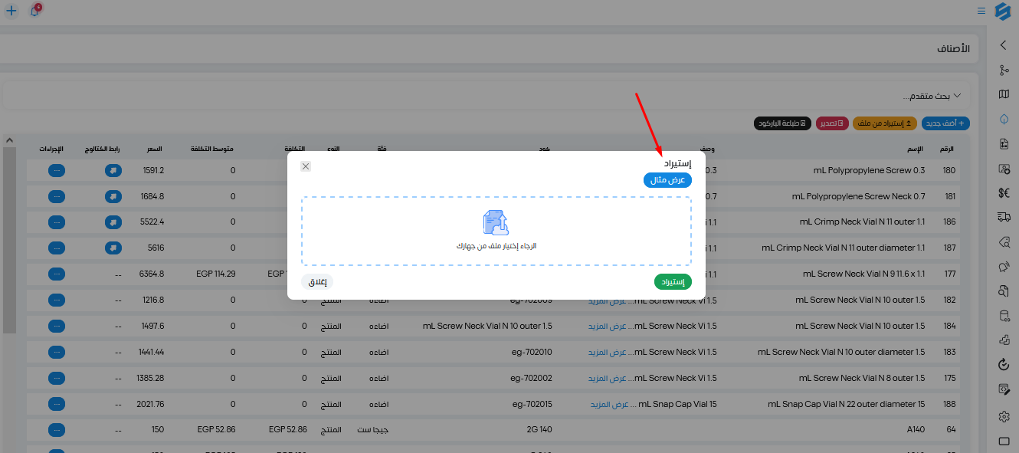The height and width of the screenshot is (453, 1019).
Task: Open the database sidebar icon
Action: point(1004,315)
